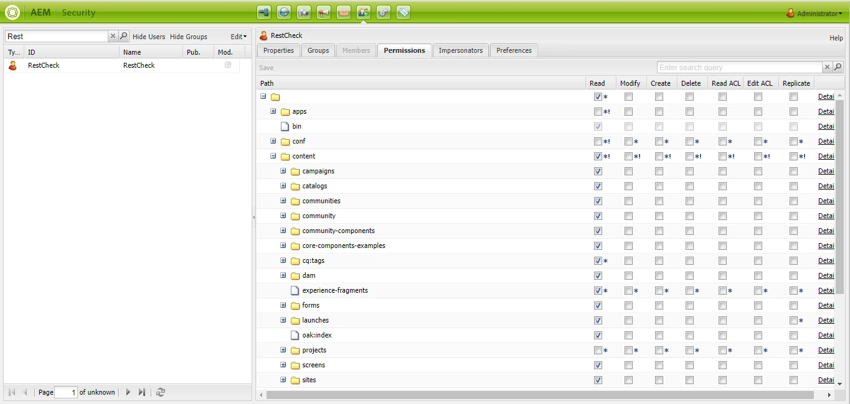
Task: Open Digital Assets camera icon
Action: pyautogui.click(x=304, y=12)
